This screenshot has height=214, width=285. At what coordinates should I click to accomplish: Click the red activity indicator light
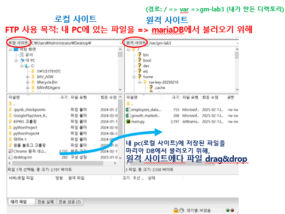(x=232, y=210)
